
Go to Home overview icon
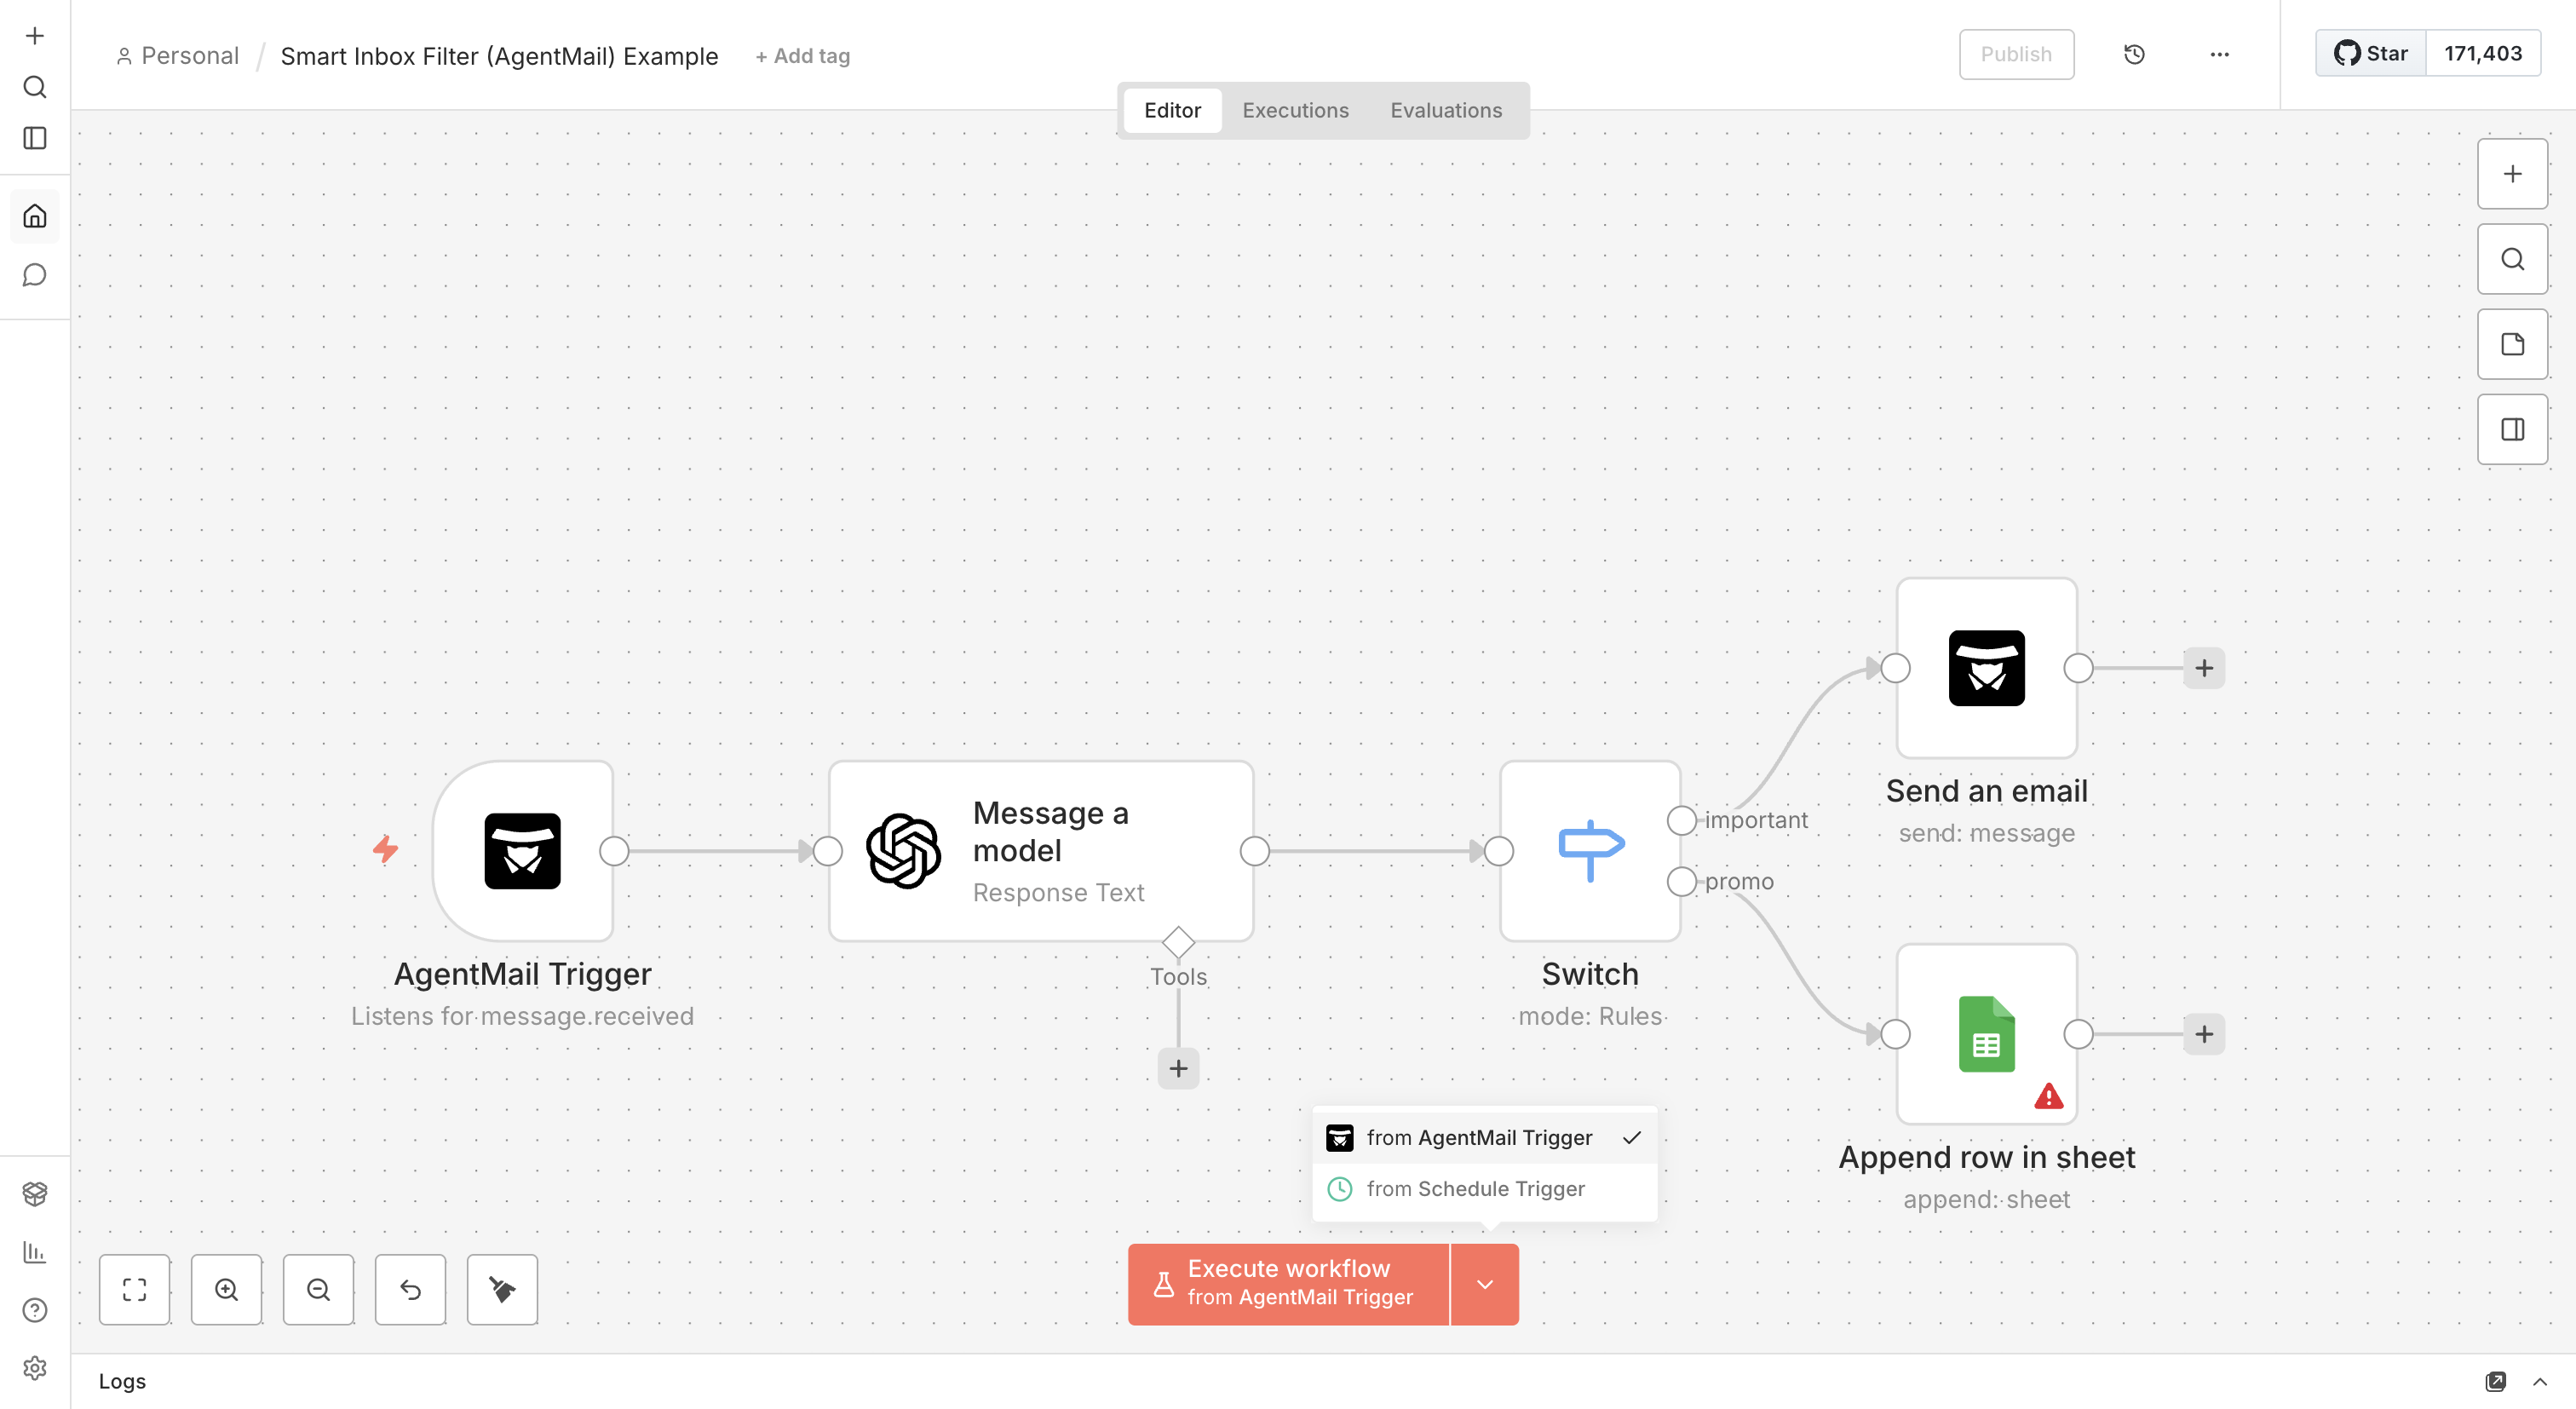(x=35, y=216)
